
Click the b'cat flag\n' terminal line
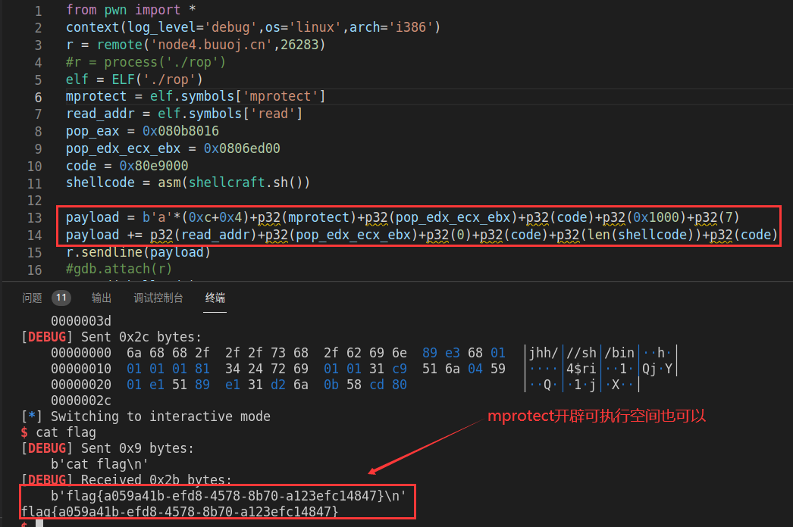(99, 464)
